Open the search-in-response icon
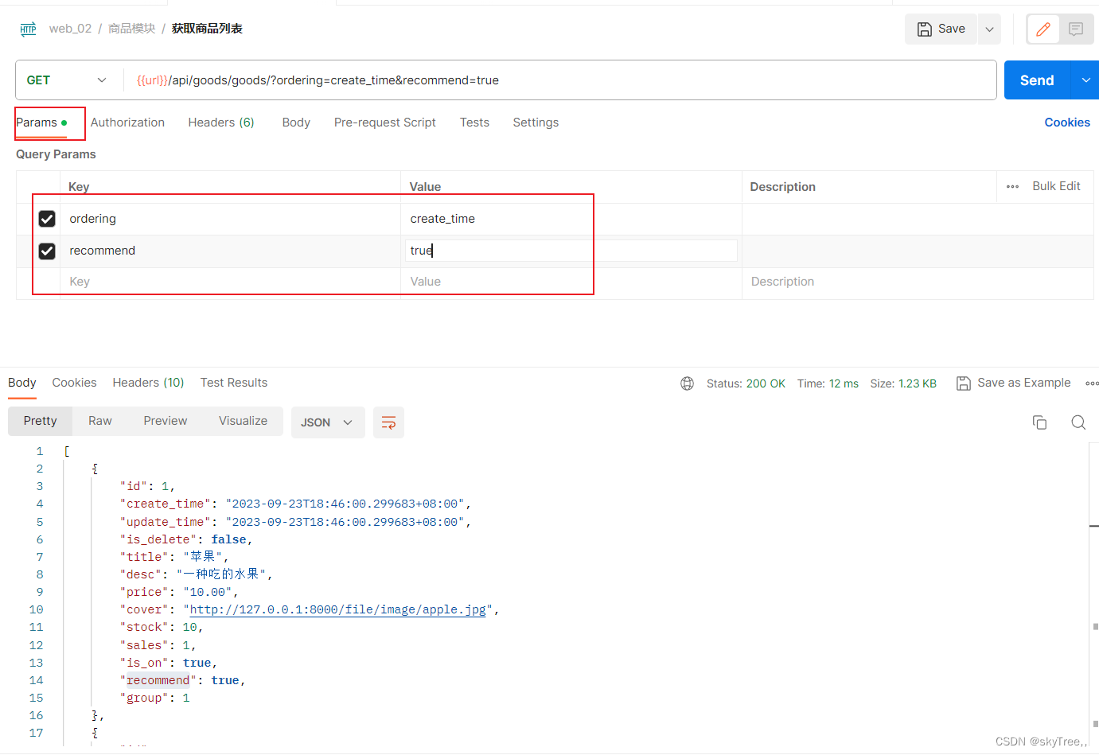This screenshot has height=755, width=1099. point(1078,422)
